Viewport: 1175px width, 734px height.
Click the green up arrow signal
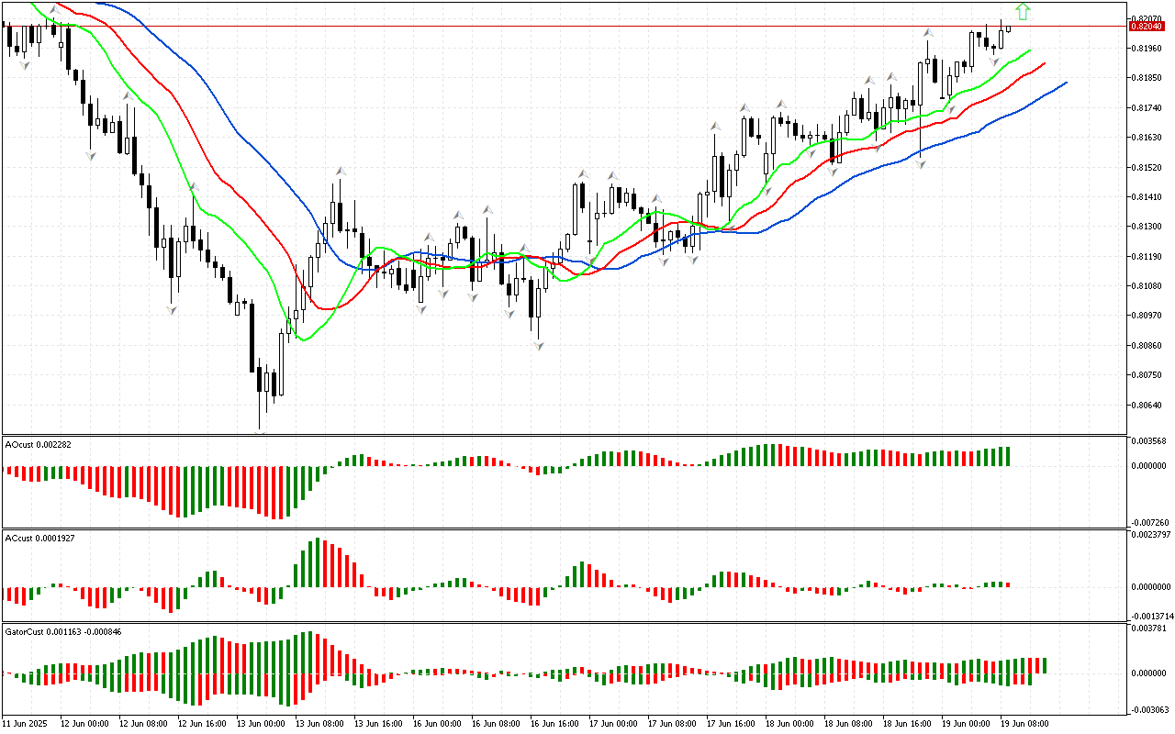(1023, 12)
